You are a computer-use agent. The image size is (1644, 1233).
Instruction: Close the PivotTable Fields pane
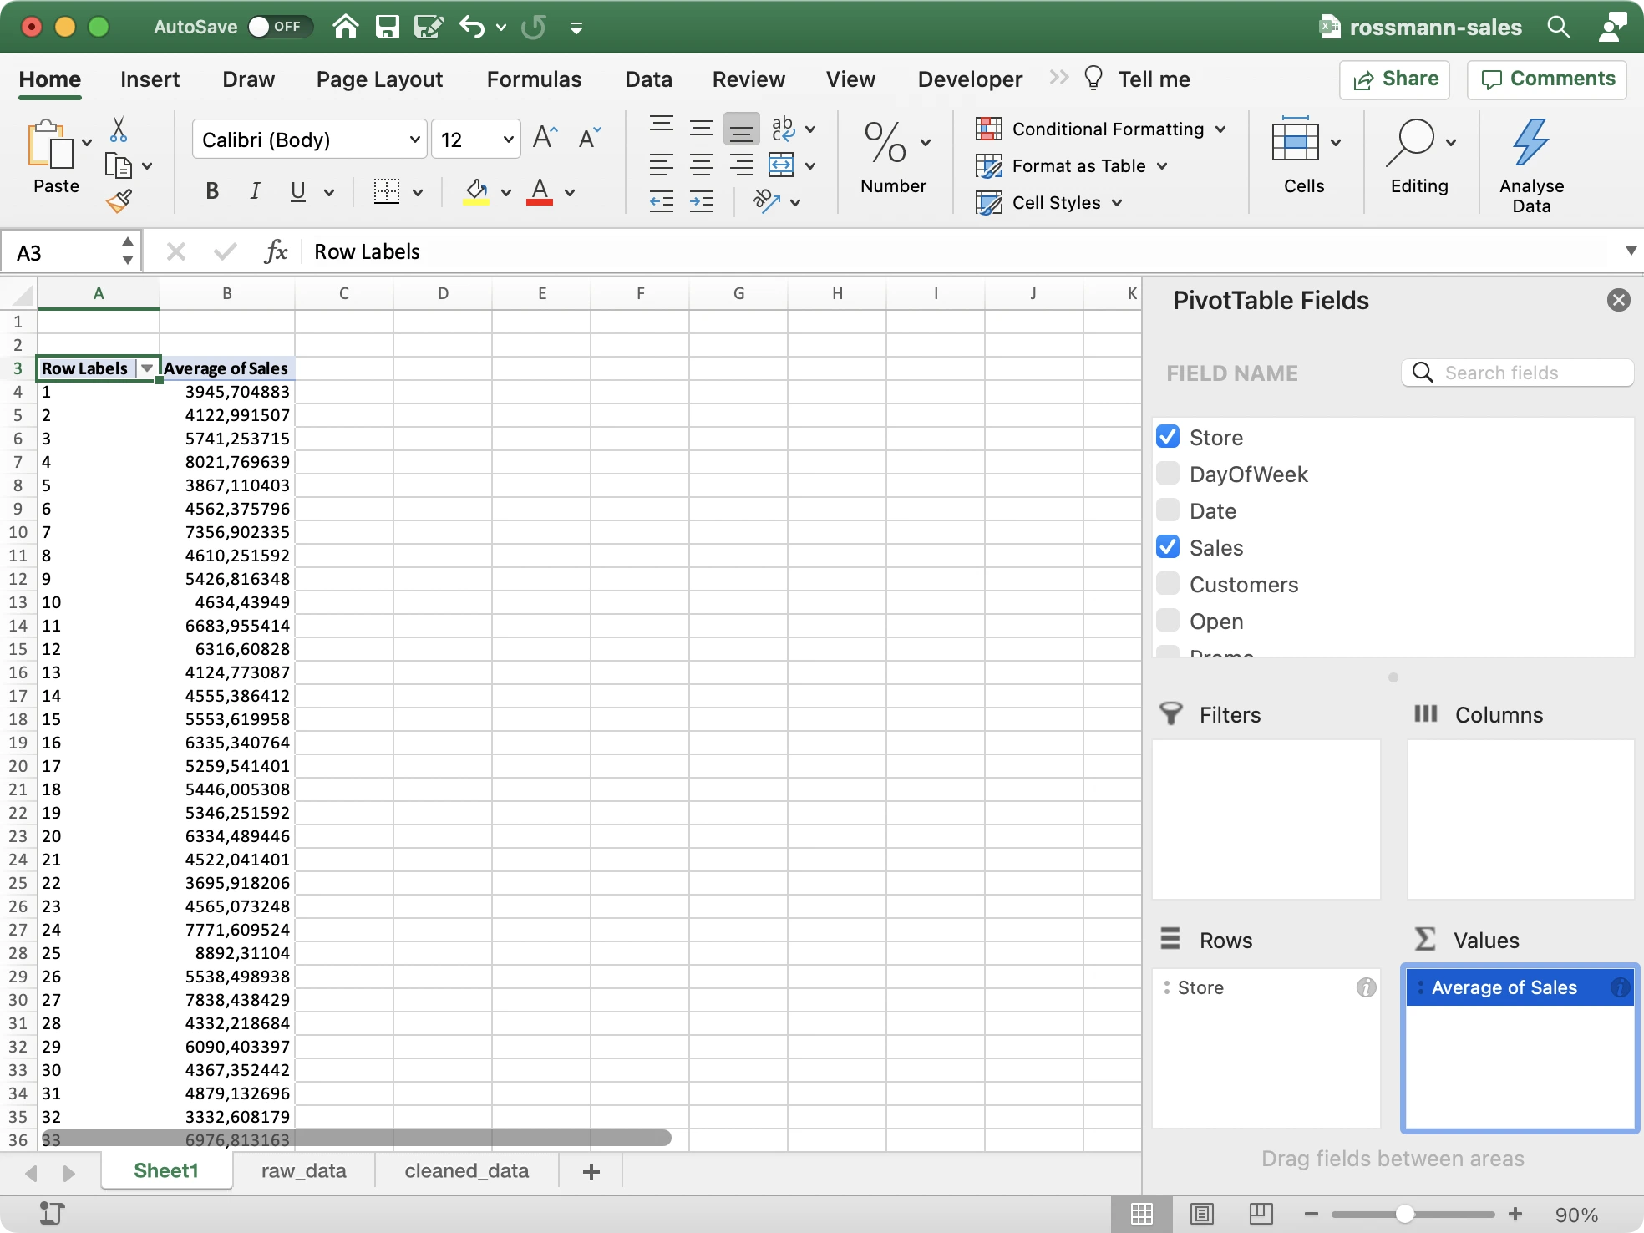click(1619, 299)
